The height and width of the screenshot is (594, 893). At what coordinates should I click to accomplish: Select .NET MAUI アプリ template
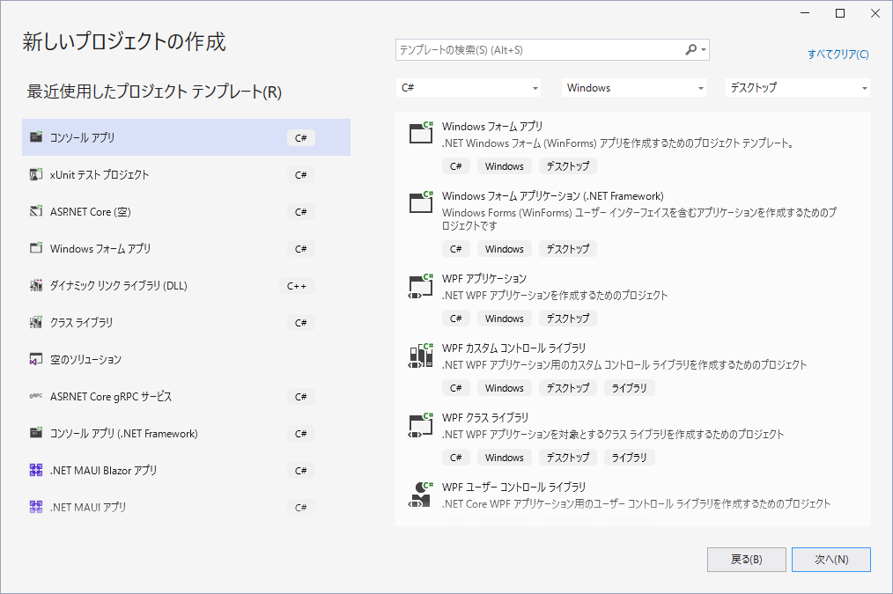(x=186, y=507)
